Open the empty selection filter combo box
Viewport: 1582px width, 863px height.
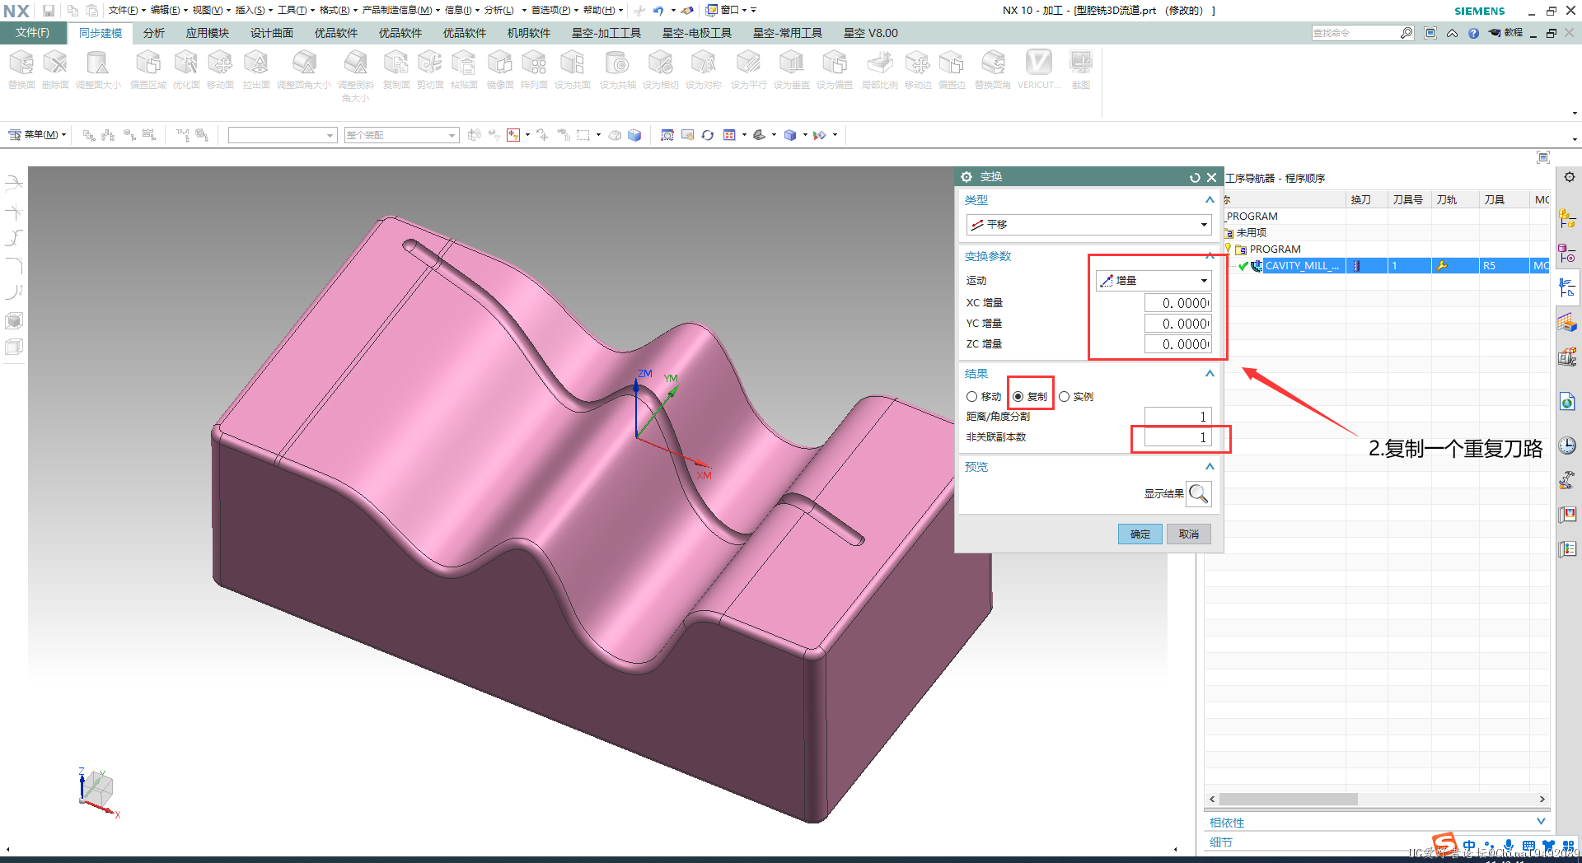[x=283, y=135]
